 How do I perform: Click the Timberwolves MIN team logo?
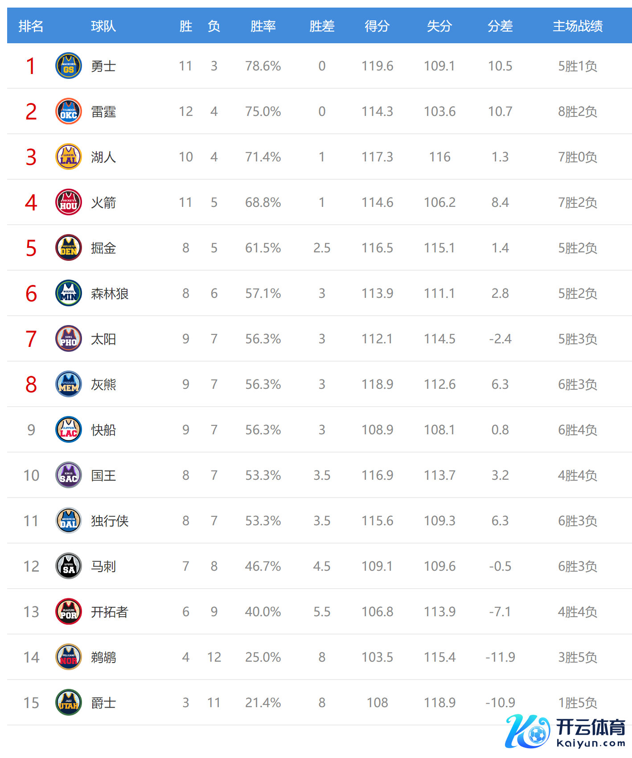(69, 293)
